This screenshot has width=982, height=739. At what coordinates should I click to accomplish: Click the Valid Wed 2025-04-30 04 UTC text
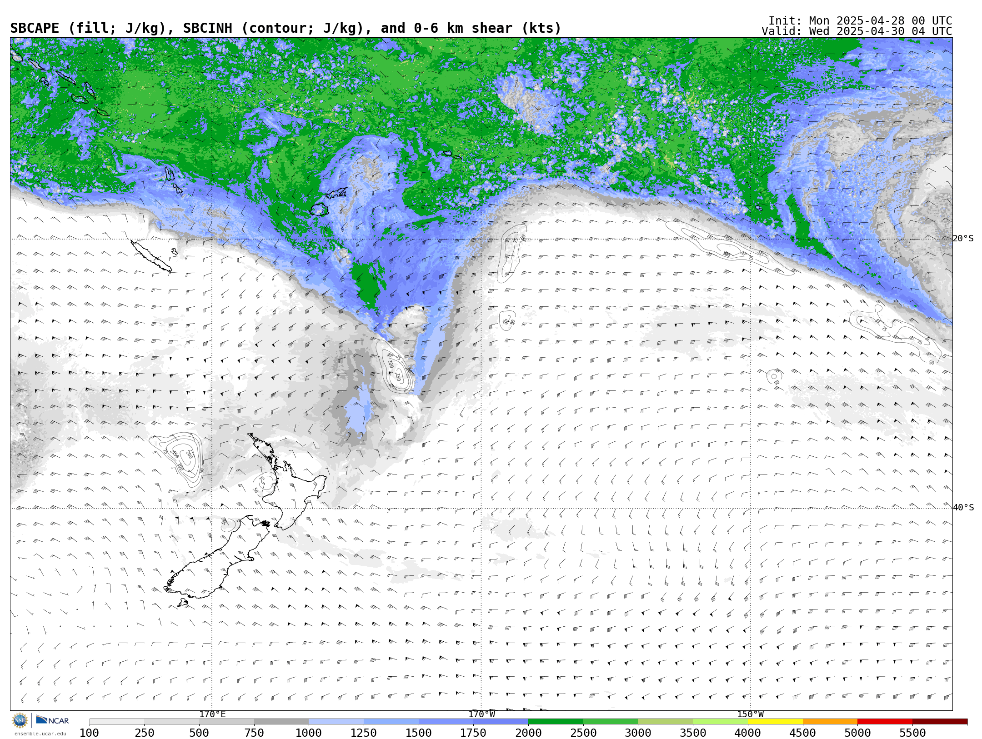[857, 31]
